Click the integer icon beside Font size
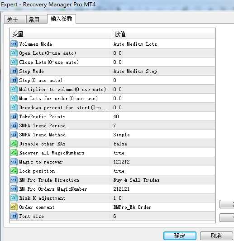The image size is (234, 241). [x=14, y=216]
